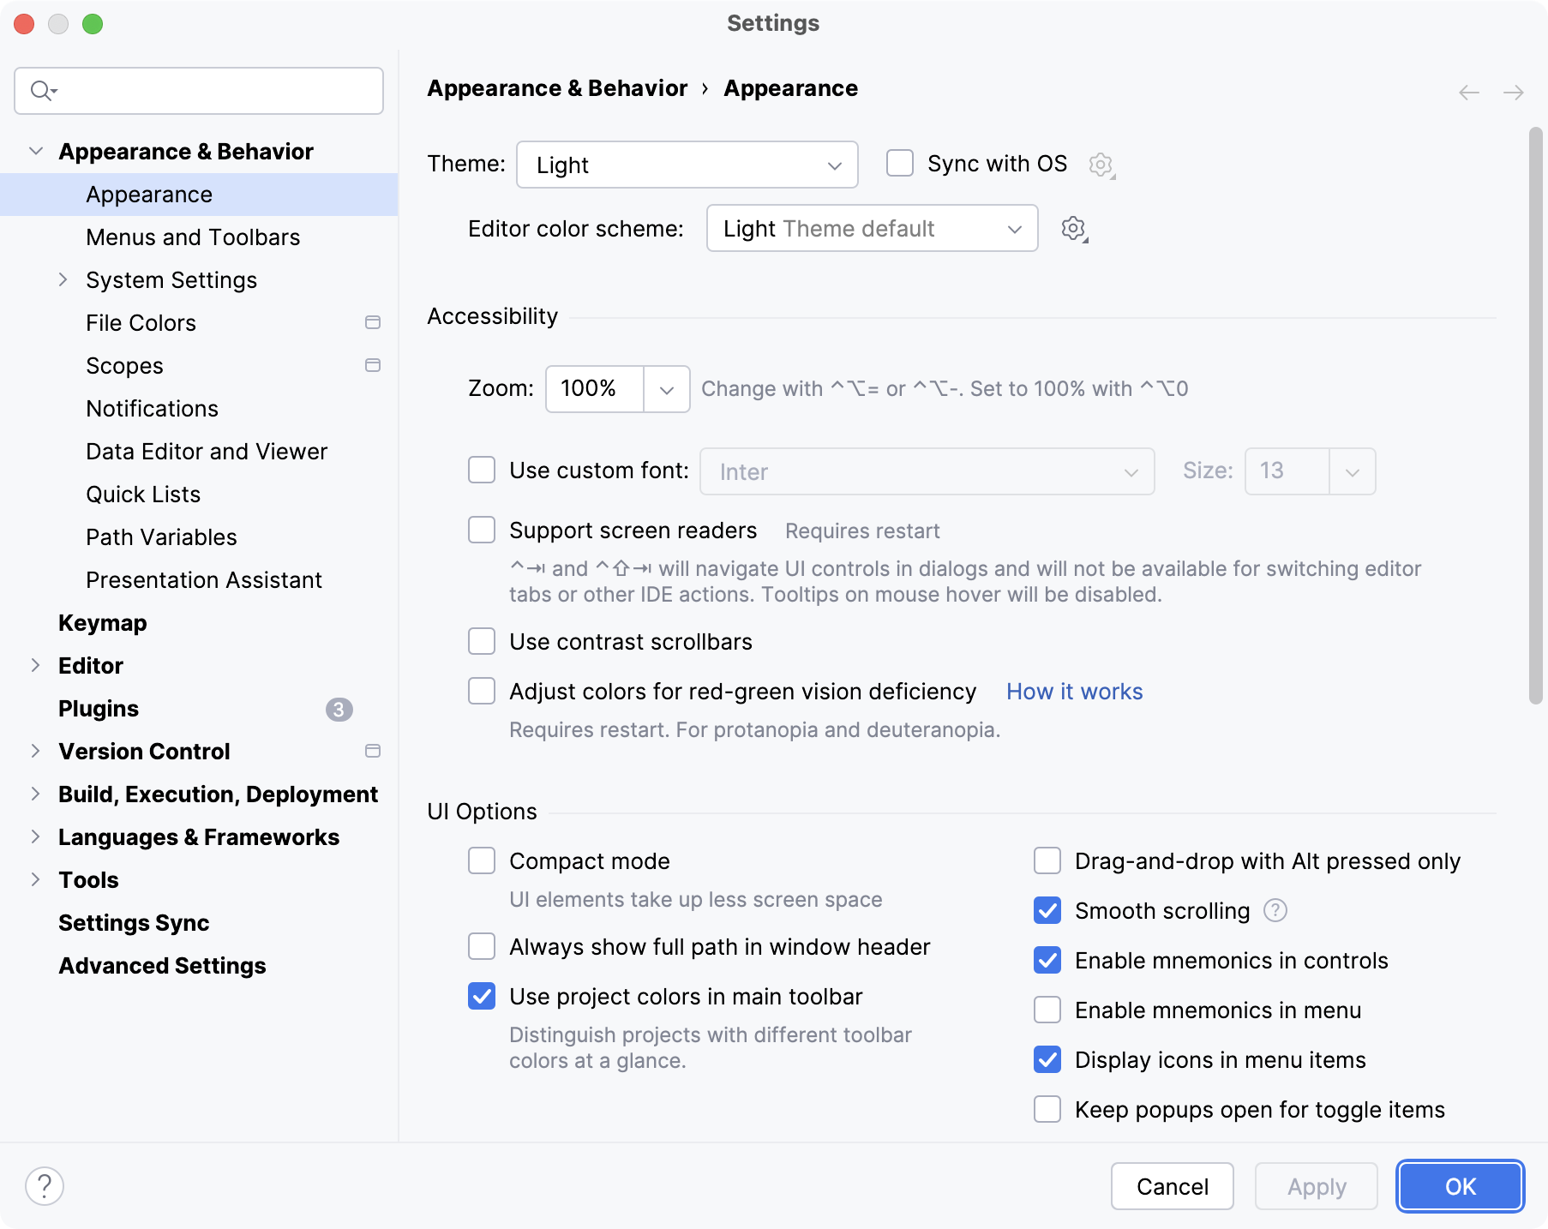Enable Support screen readers
Viewport: 1548px width, 1229px height.
coord(482,530)
